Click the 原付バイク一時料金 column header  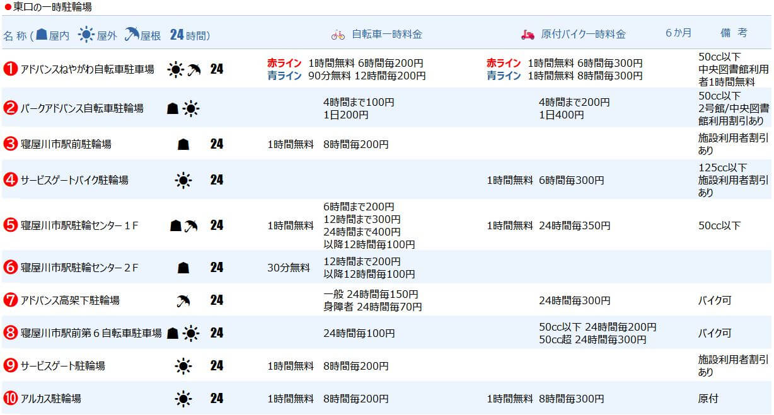coord(583,35)
